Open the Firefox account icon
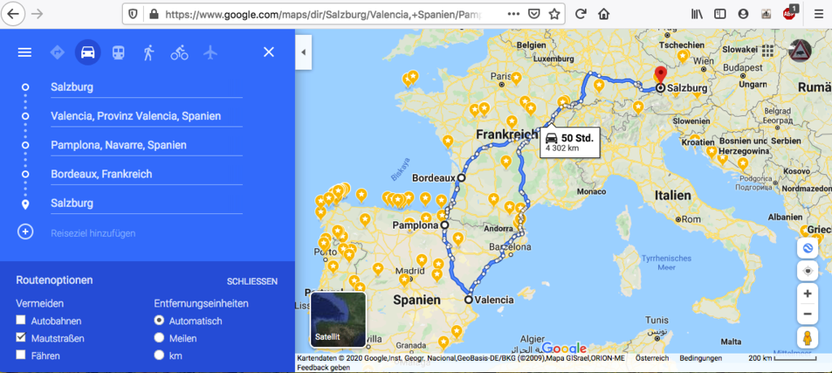 [743, 15]
